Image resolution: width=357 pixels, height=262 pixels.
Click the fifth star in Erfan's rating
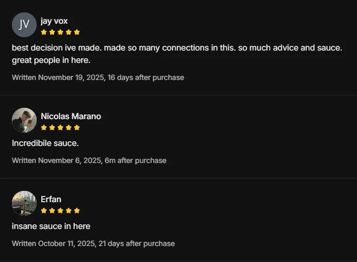click(x=77, y=210)
